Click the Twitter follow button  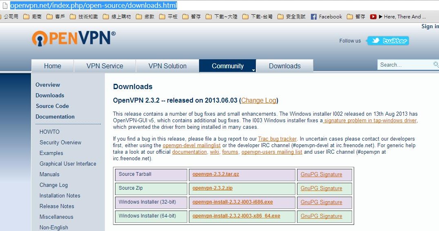click(x=388, y=41)
